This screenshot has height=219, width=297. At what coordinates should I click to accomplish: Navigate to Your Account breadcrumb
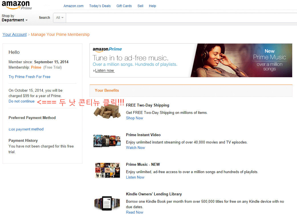click(15, 34)
